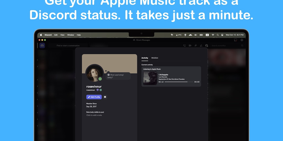Click the weather 4°C menu bar item

(179, 35)
